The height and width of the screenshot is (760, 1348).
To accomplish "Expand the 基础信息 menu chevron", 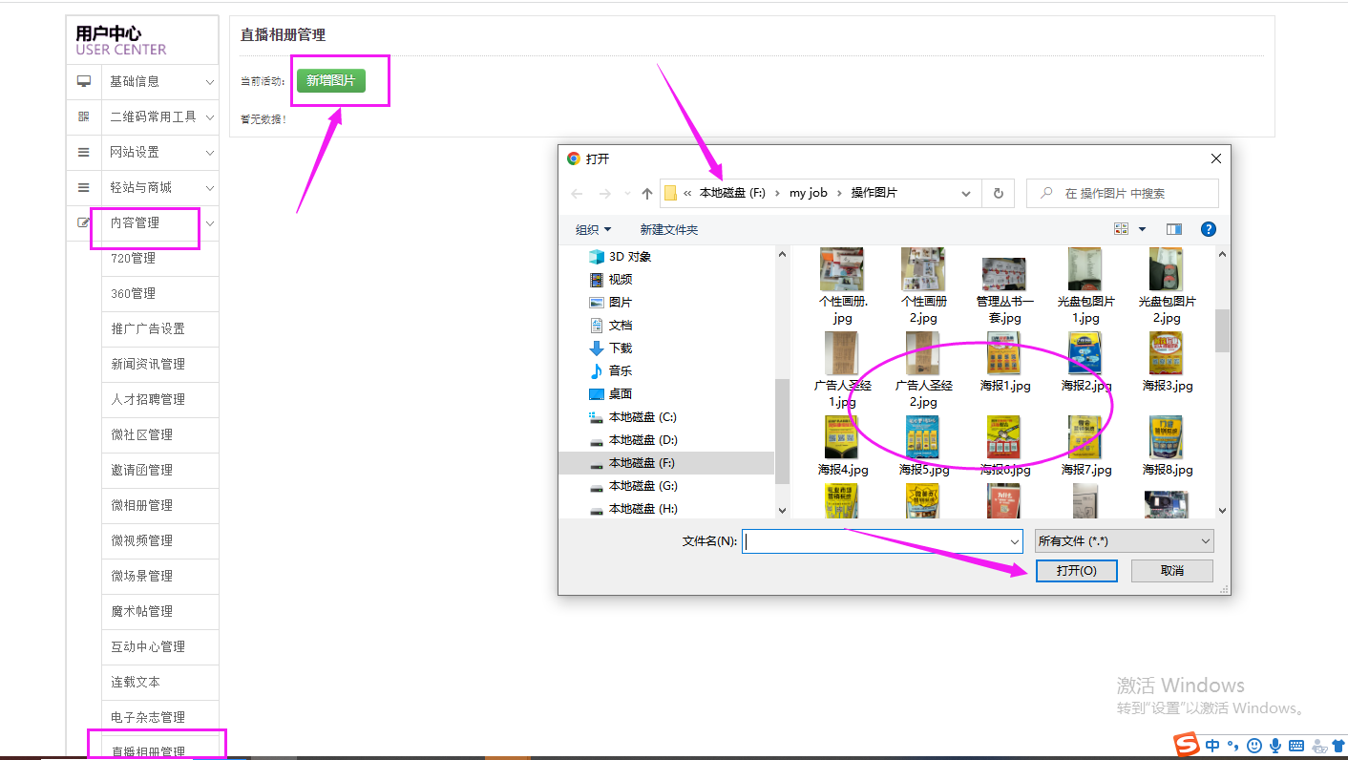I will pyautogui.click(x=210, y=82).
